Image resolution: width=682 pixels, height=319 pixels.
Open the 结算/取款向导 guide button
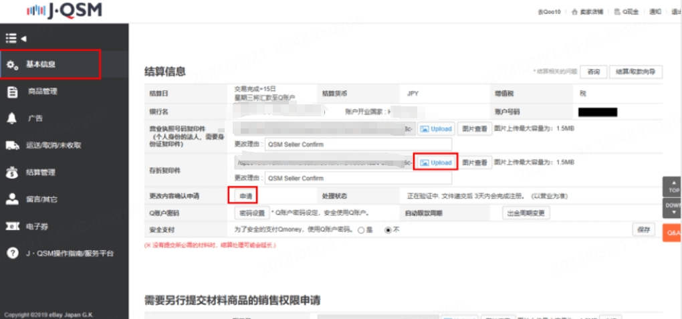635,72
